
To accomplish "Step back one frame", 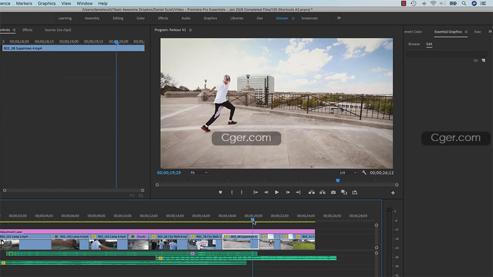I will click(266, 192).
